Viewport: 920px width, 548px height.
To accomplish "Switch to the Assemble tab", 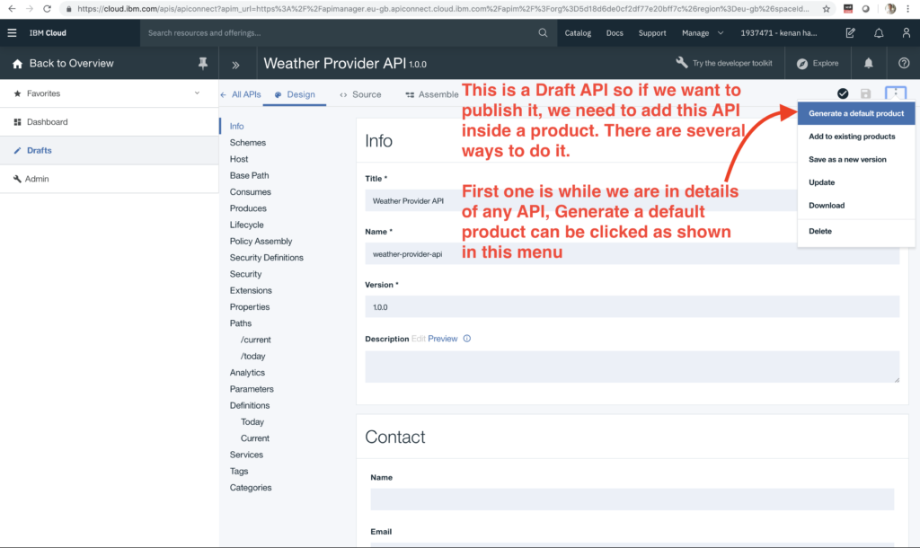I will 432,94.
